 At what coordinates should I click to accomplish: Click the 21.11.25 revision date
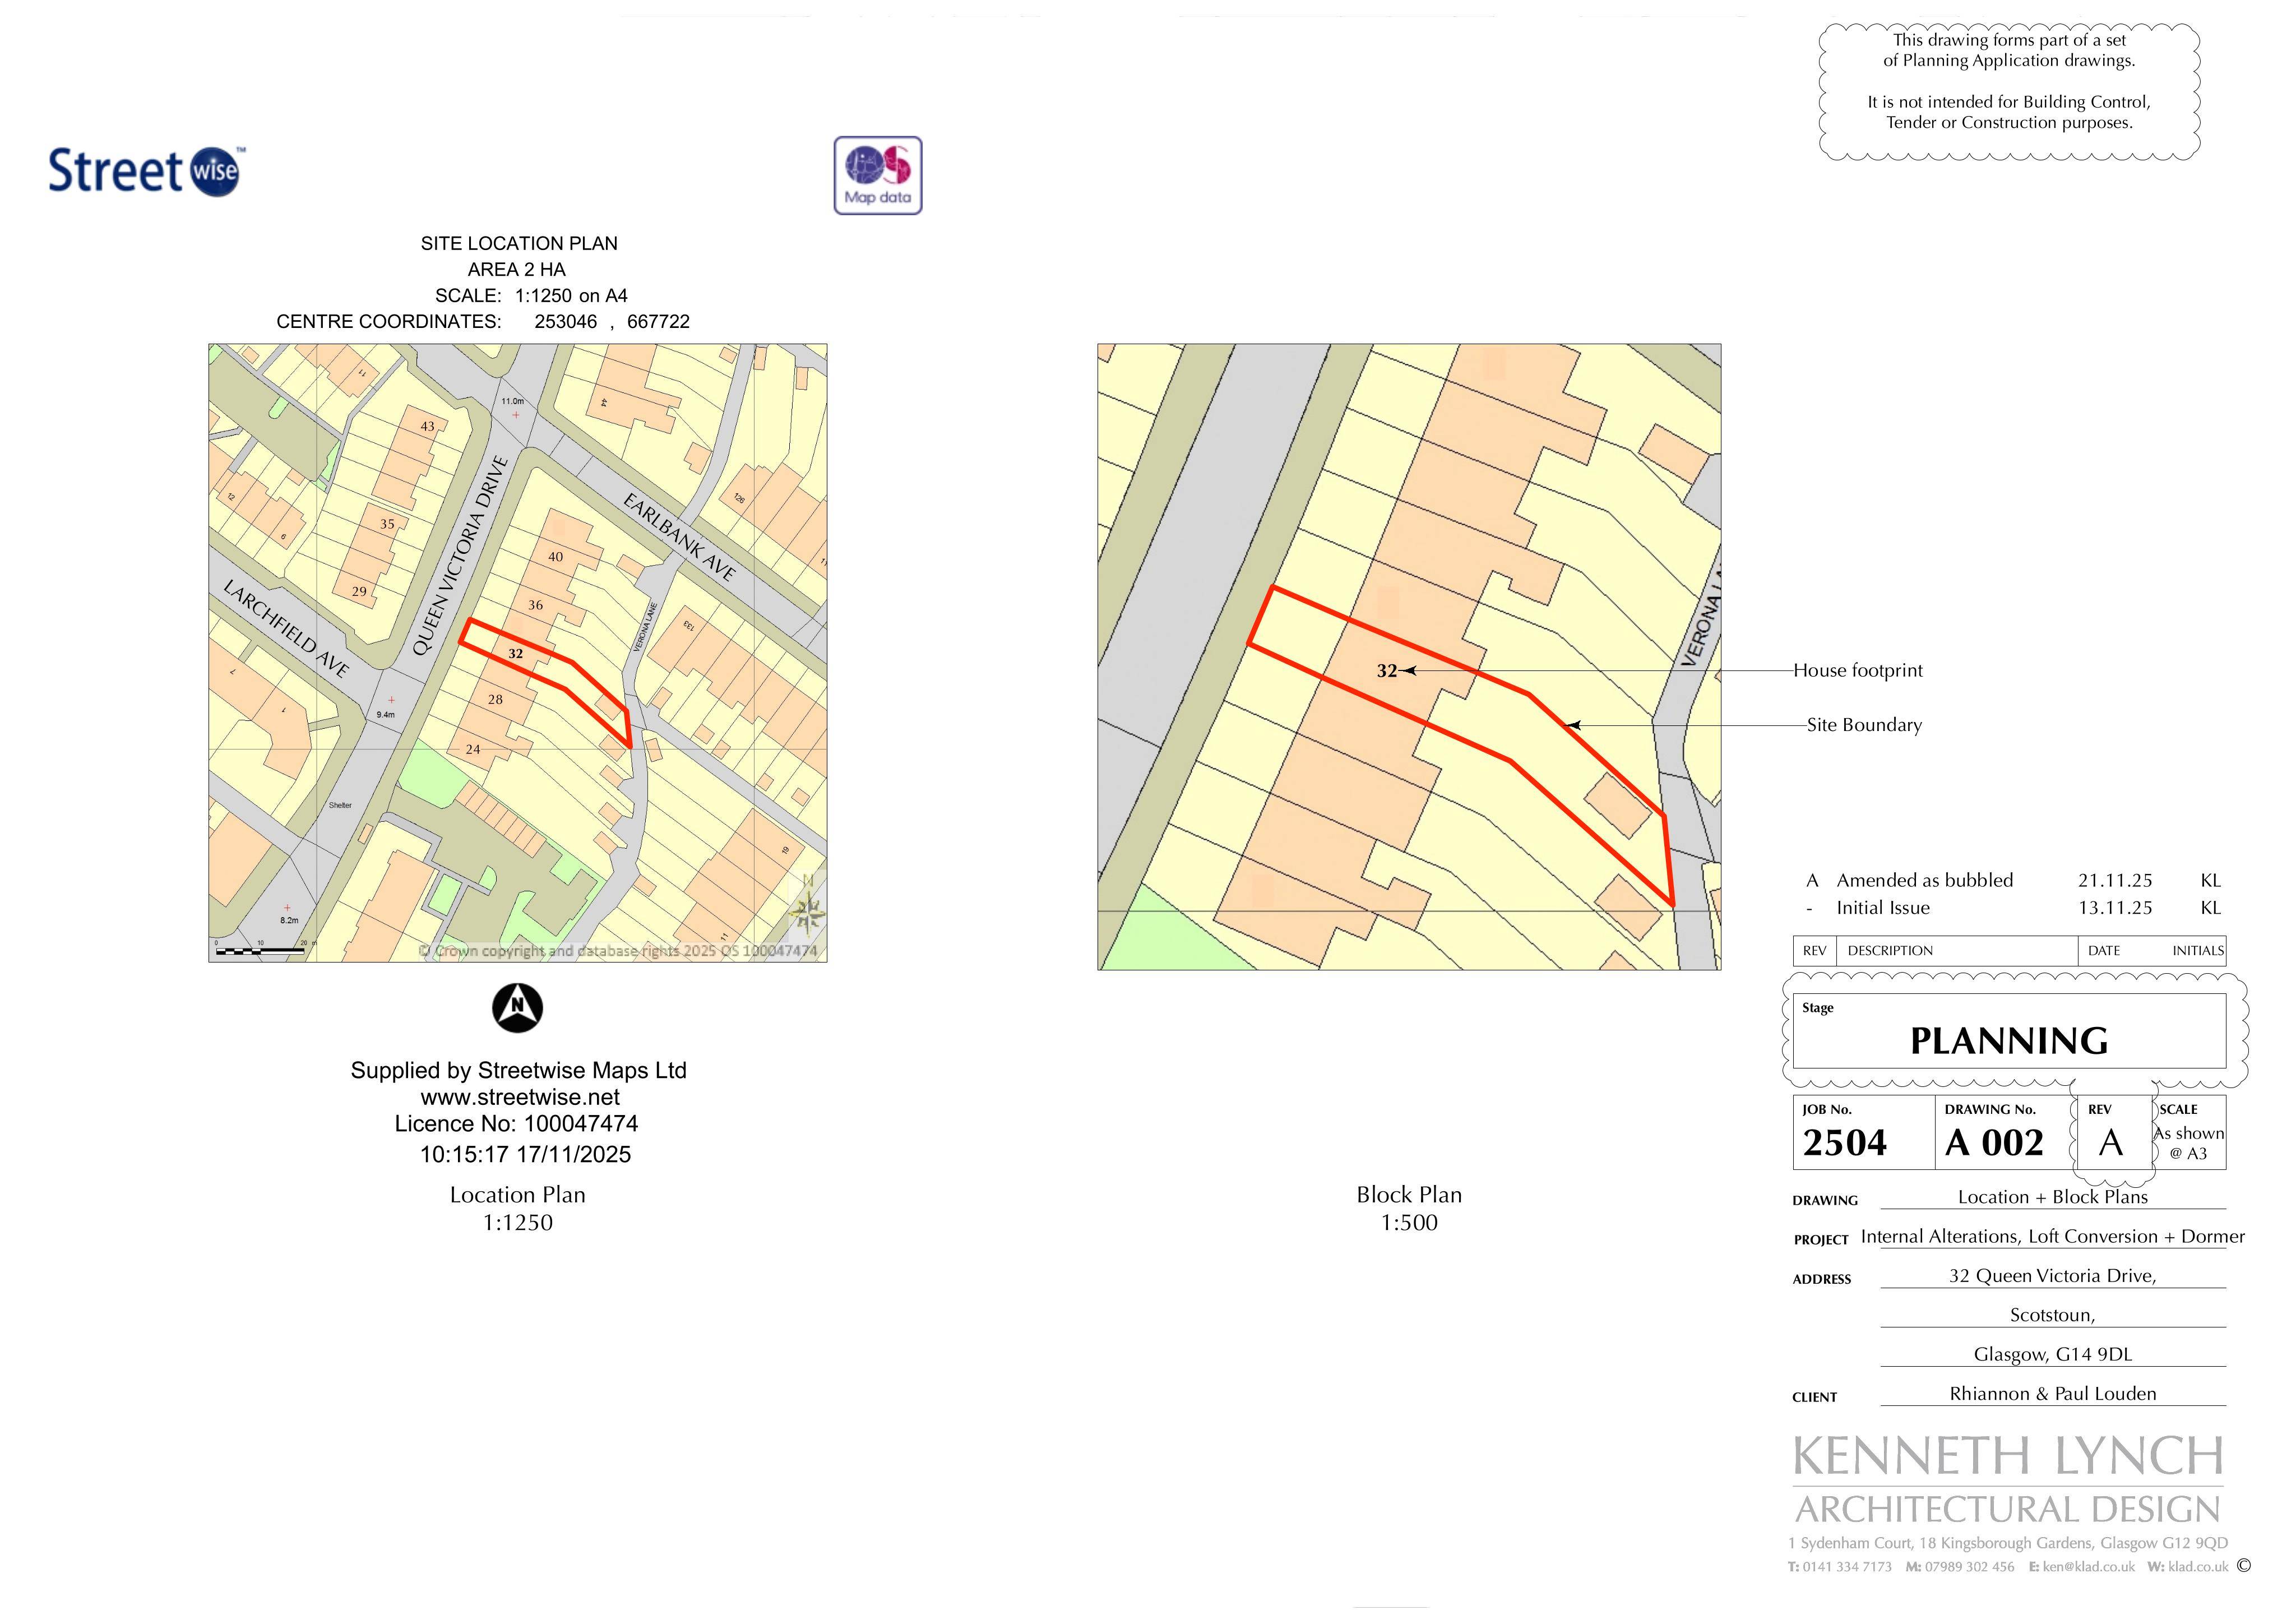pos(2114,880)
